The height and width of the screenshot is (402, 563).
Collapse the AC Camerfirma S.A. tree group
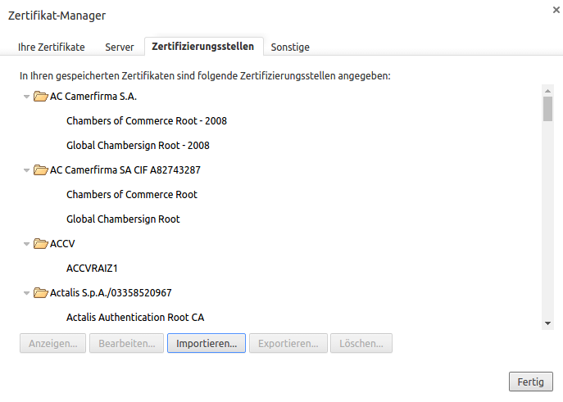coord(26,97)
